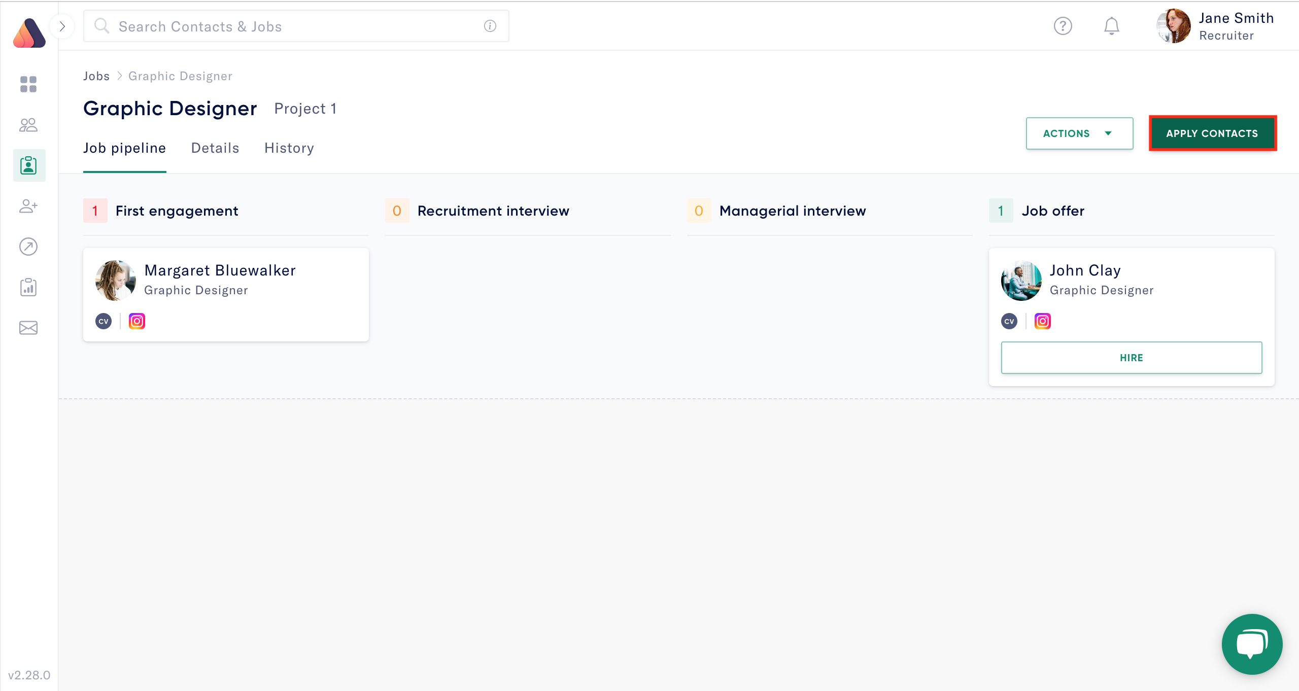Select the reports chart icon in sidebar

click(28, 287)
